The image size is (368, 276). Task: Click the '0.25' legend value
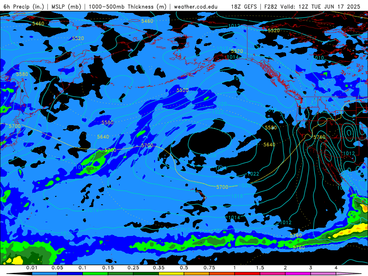133,268
